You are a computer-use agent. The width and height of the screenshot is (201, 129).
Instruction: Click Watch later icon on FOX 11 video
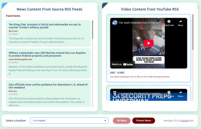pyautogui.click(x=169, y=92)
